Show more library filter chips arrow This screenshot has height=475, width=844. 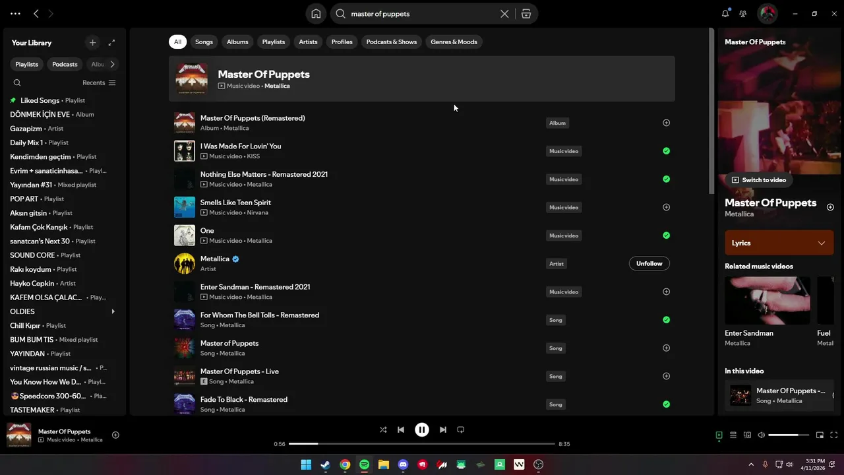tap(112, 64)
